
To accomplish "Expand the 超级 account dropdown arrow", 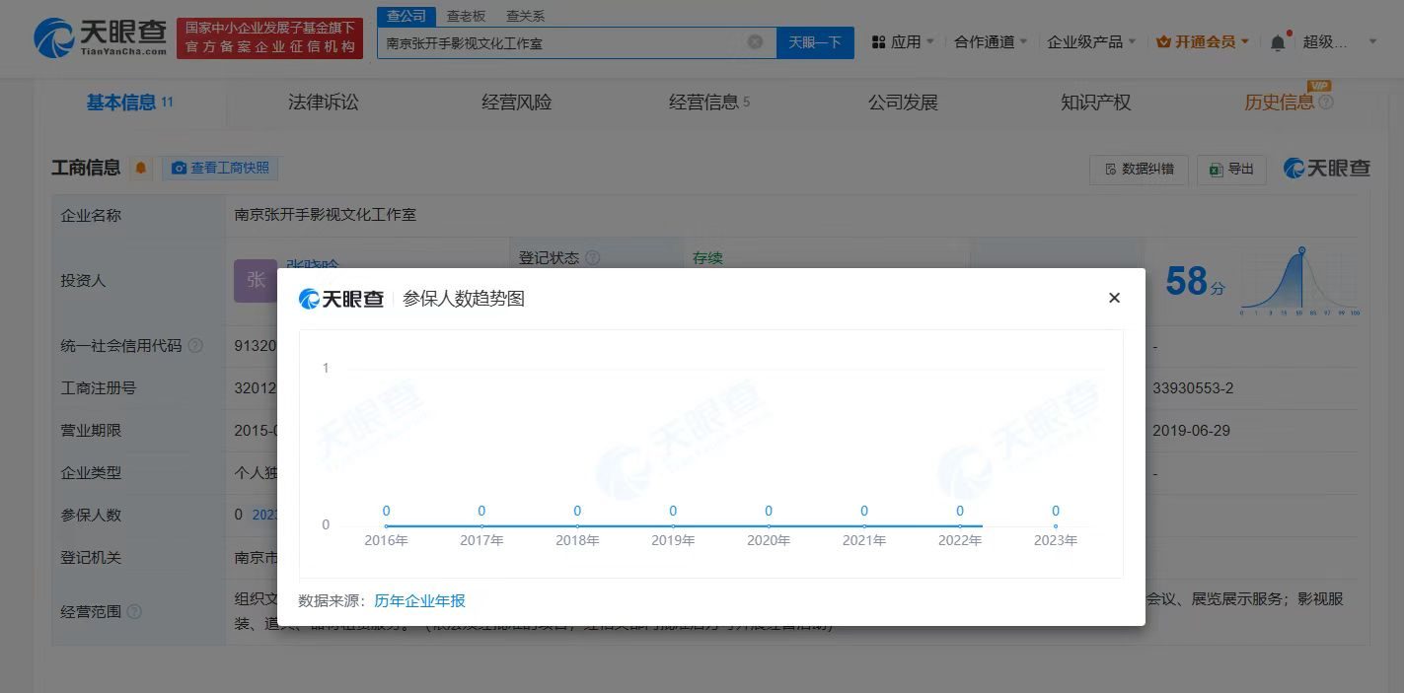I will coord(1372,41).
